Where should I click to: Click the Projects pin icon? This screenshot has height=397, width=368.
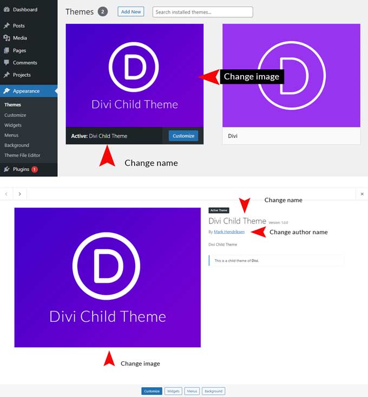tap(7, 75)
